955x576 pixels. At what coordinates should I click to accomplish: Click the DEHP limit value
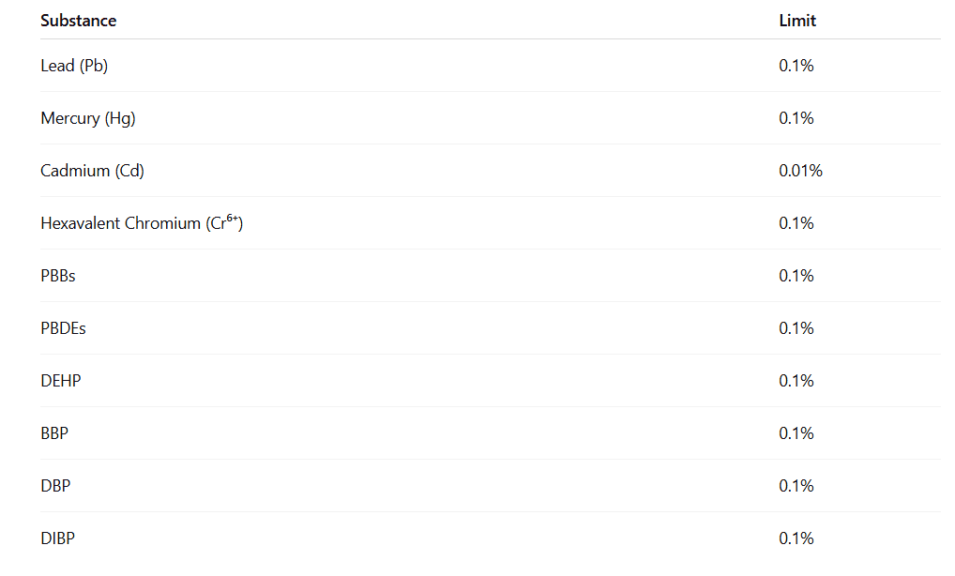[796, 381]
